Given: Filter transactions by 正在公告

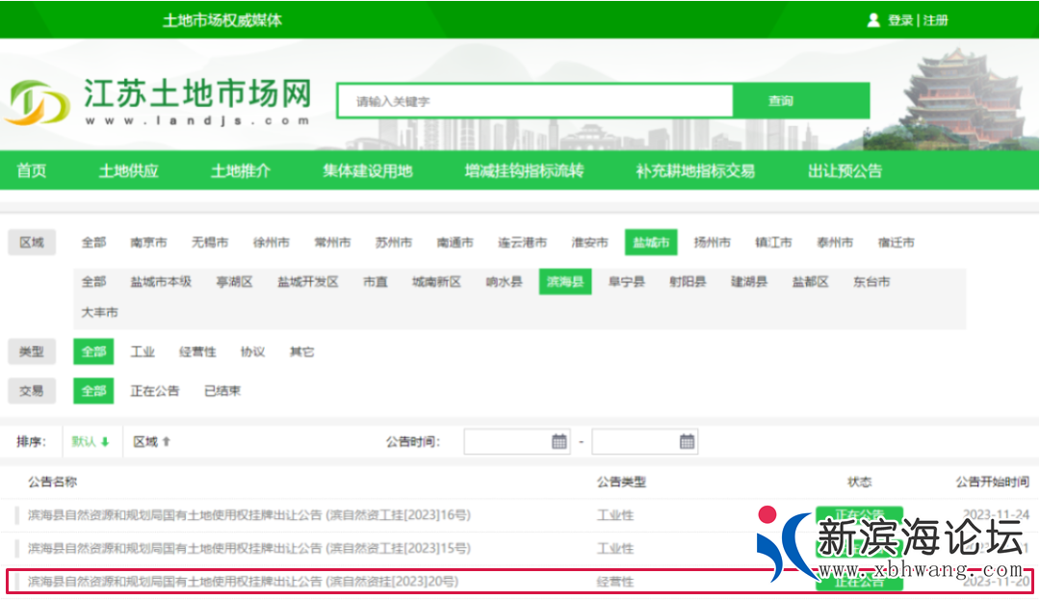Looking at the screenshot, I should (155, 391).
